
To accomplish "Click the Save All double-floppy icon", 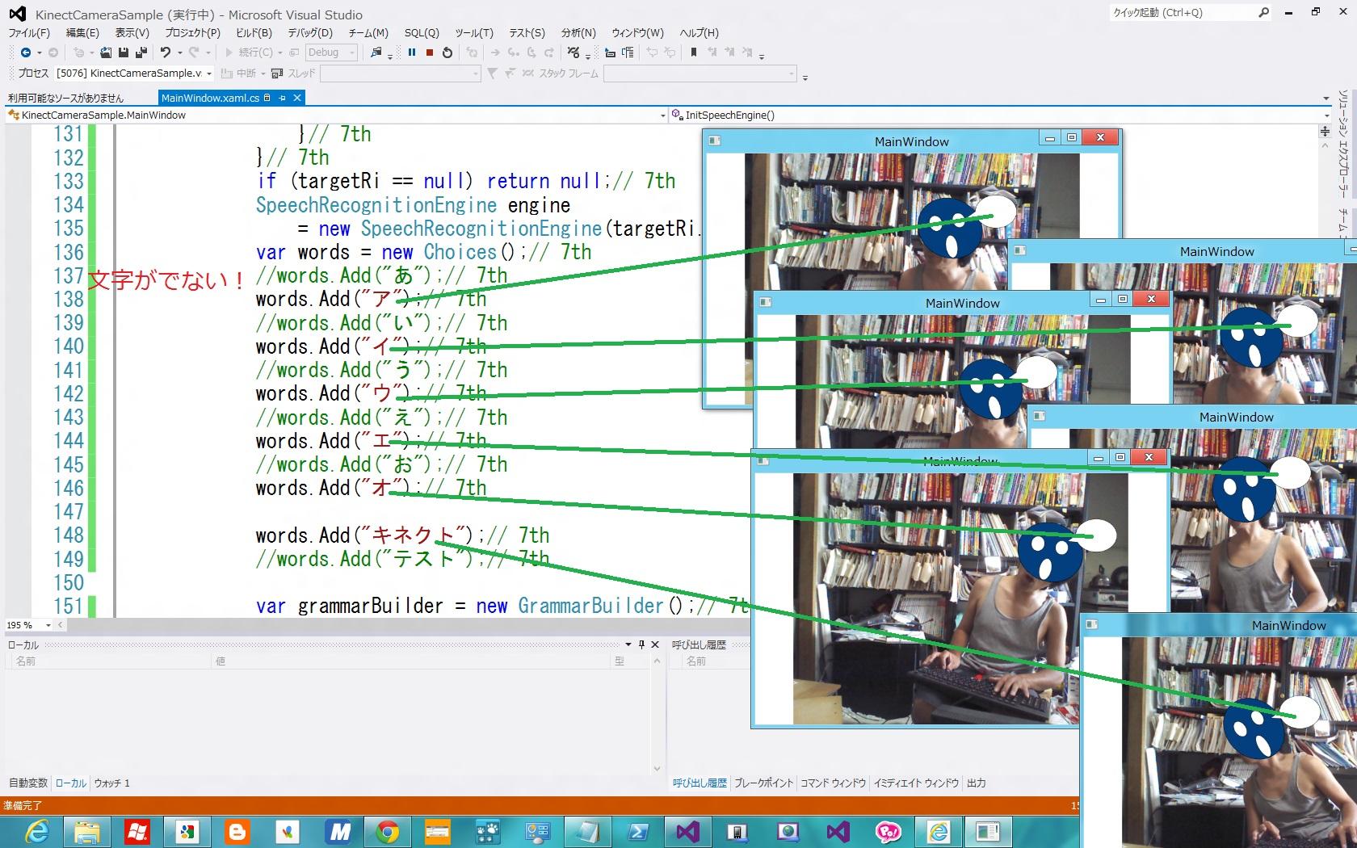I will [141, 52].
